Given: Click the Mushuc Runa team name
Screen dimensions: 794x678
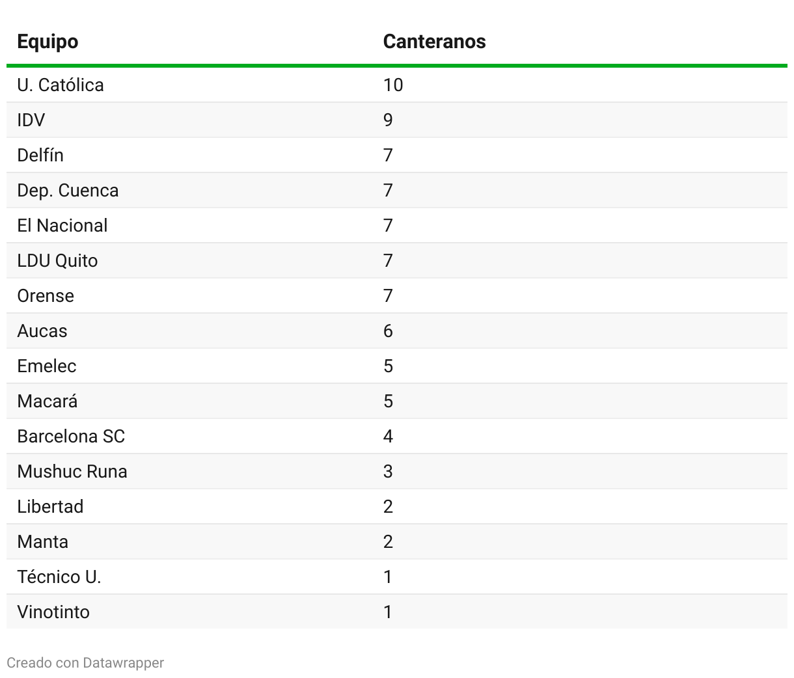Looking at the screenshot, I should (72, 472).
